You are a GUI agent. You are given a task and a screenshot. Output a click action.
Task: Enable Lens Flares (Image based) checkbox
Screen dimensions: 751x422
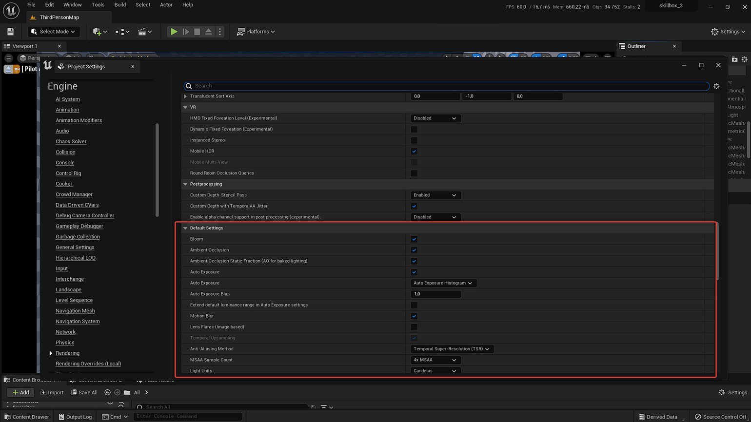click(x=414, y=327)
